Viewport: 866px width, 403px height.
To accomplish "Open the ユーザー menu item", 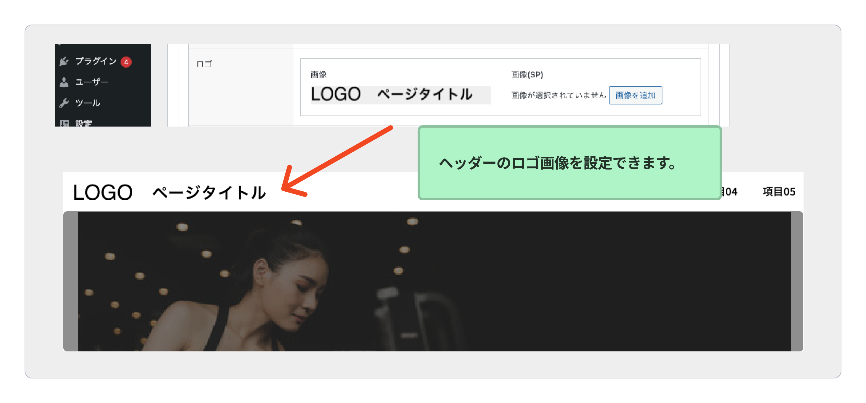I will 92,82.
